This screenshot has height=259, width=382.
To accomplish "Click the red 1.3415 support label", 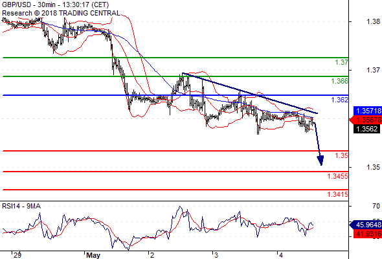I will (337, 194).
